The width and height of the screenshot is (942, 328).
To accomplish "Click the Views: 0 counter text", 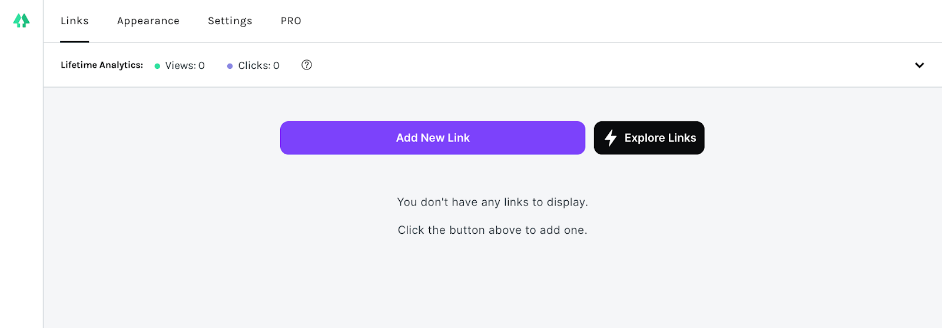I will pos(185,65).
